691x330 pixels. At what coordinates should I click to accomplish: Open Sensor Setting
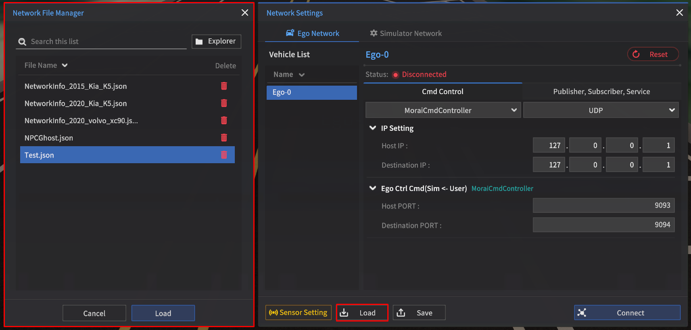299,313
